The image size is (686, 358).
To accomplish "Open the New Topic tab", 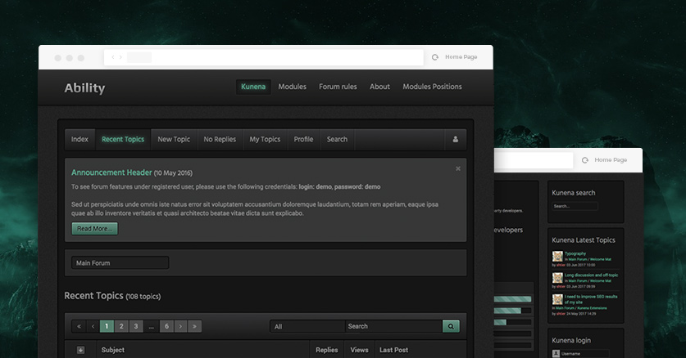I will point(174,139).
